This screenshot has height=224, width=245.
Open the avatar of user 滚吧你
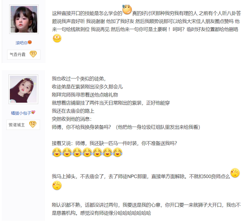(x=24, y=19)
